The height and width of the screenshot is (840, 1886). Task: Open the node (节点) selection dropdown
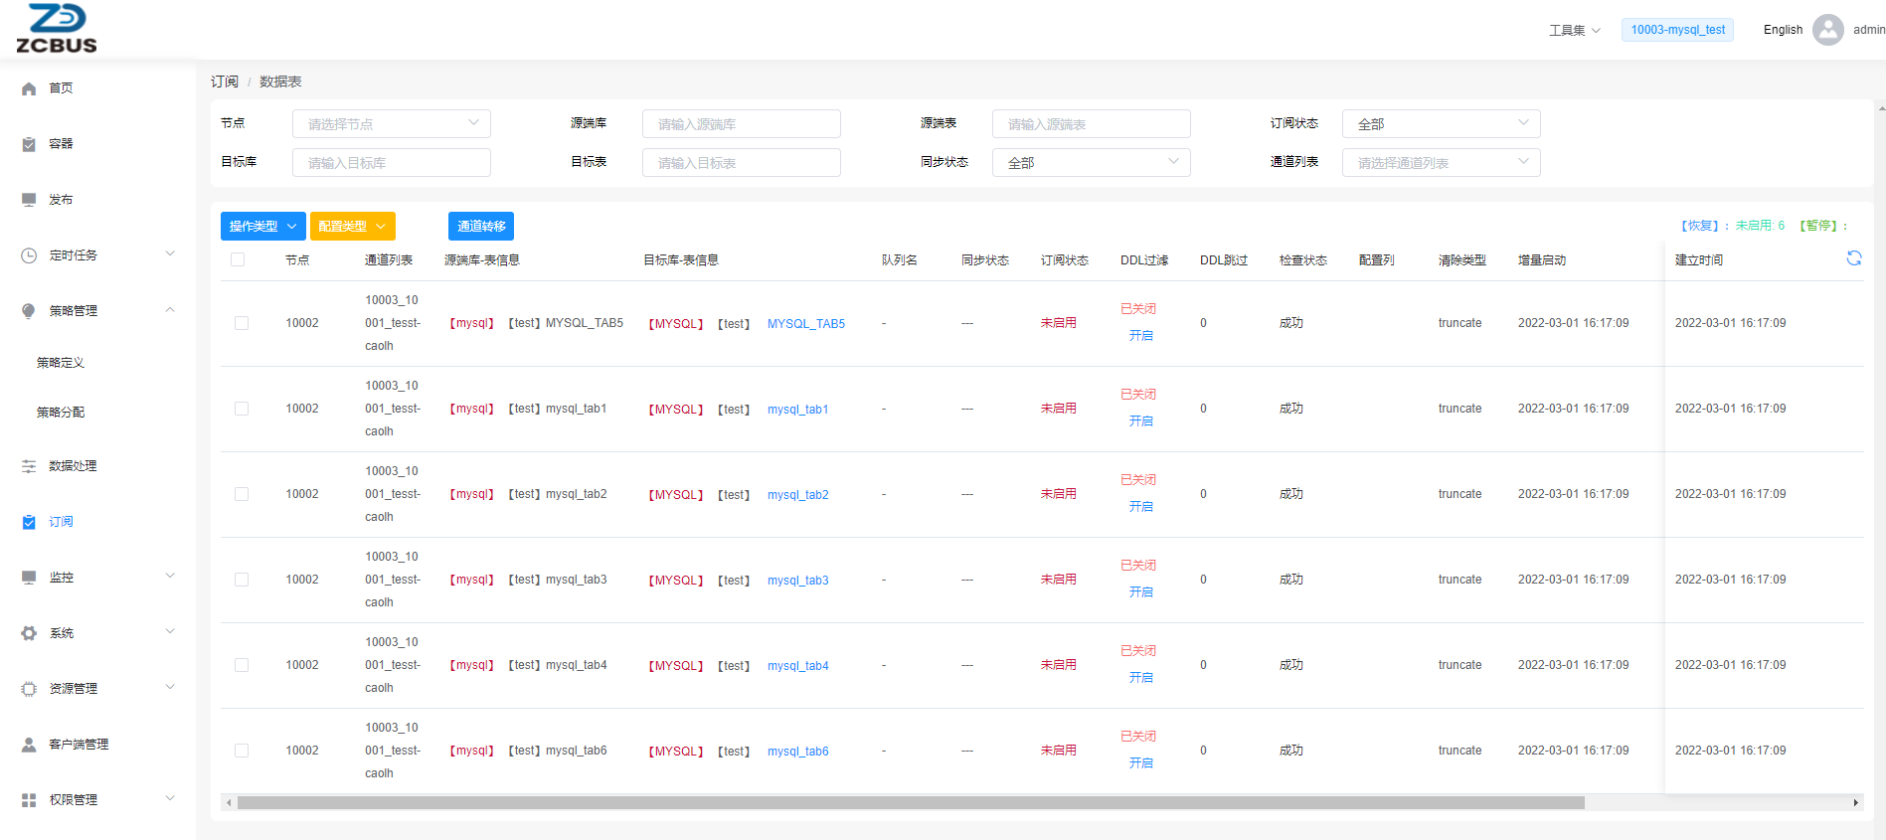pyautogui.click(x=391, y=124)
